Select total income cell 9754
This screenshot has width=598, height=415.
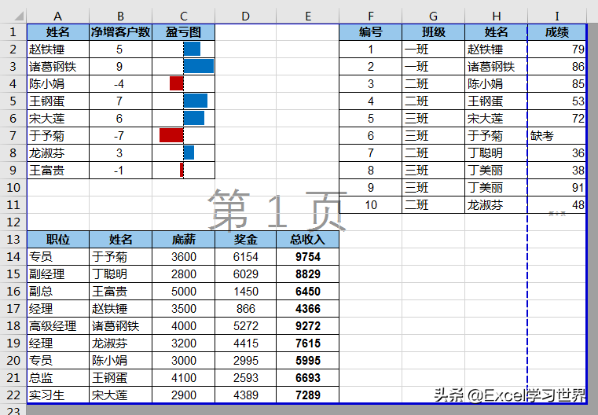tap(308, 257)
